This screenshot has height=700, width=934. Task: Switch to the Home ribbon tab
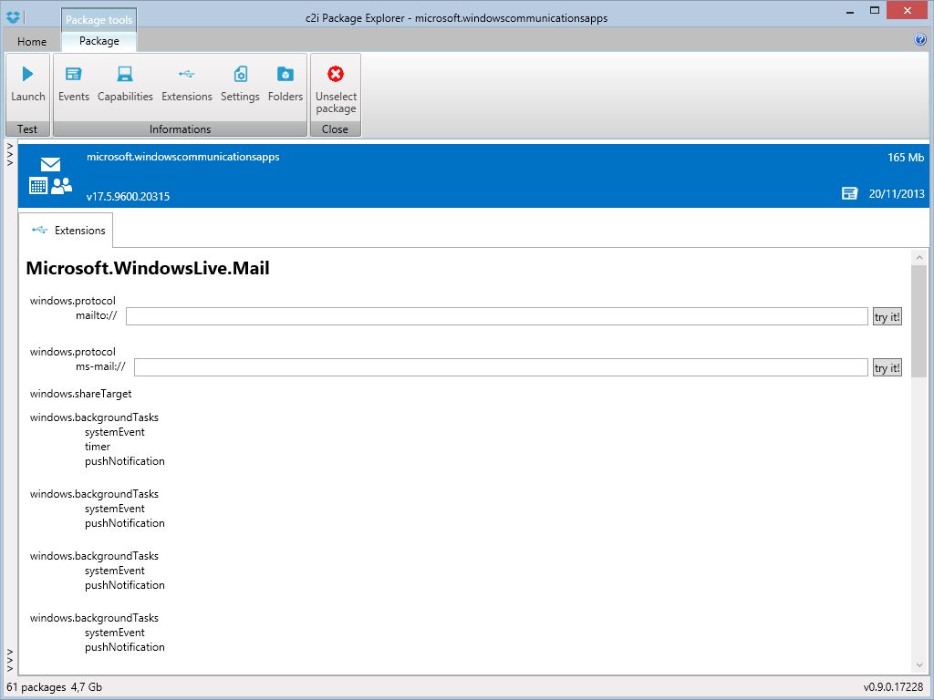pos(32,42)
